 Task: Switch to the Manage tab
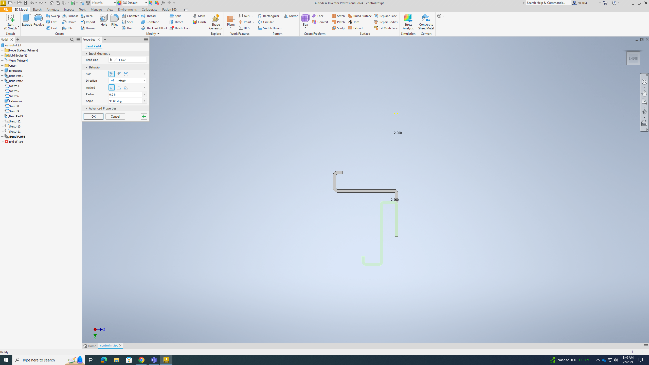coord(96,9)
